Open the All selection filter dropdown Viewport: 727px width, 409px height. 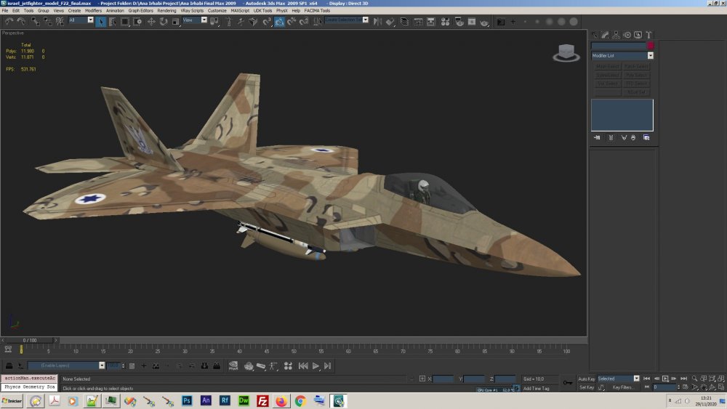(81, 20)
